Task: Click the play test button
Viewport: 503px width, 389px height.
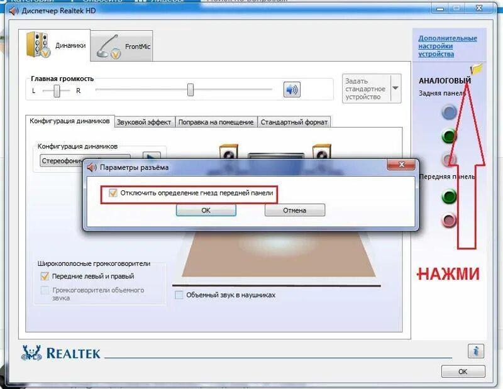Action: coord(152,156)
